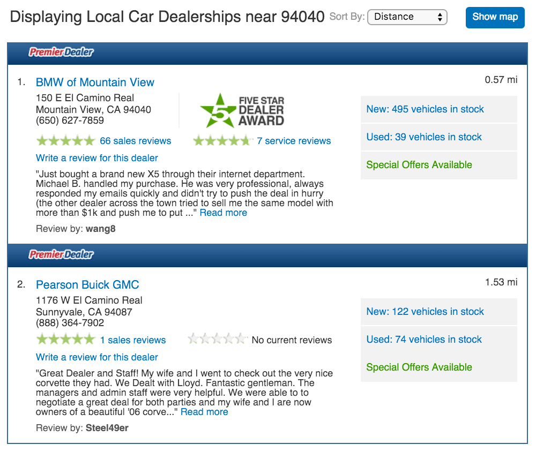Screen dimensions: 536x452
Task: Write a review for BMW of Mountain View
Action: tap(96, 158)
